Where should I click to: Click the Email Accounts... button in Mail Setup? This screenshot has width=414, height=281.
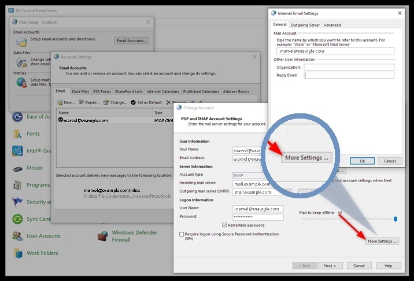point(131,40)
